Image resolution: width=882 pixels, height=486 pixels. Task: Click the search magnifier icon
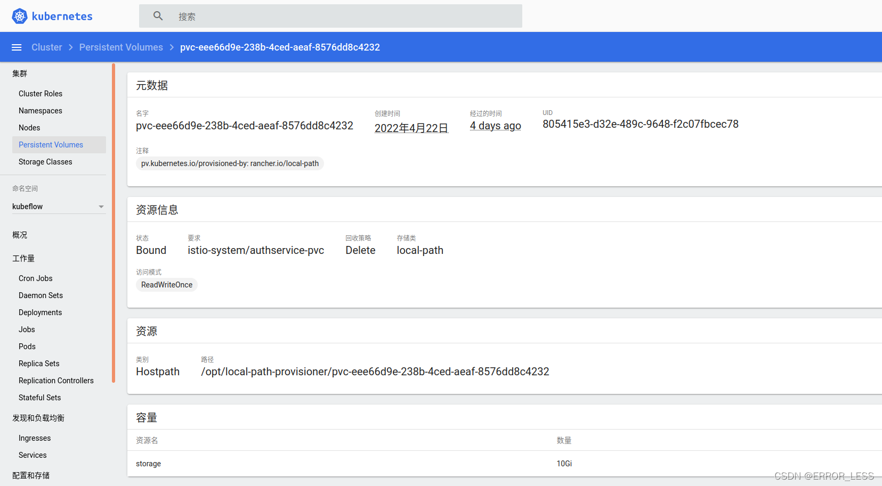point(158,16)
